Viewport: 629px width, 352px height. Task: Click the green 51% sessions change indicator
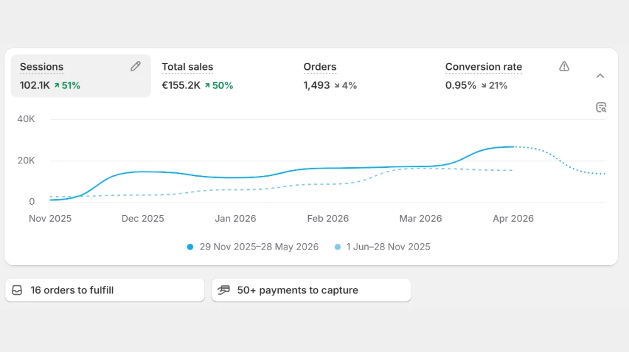coord(67,85)
